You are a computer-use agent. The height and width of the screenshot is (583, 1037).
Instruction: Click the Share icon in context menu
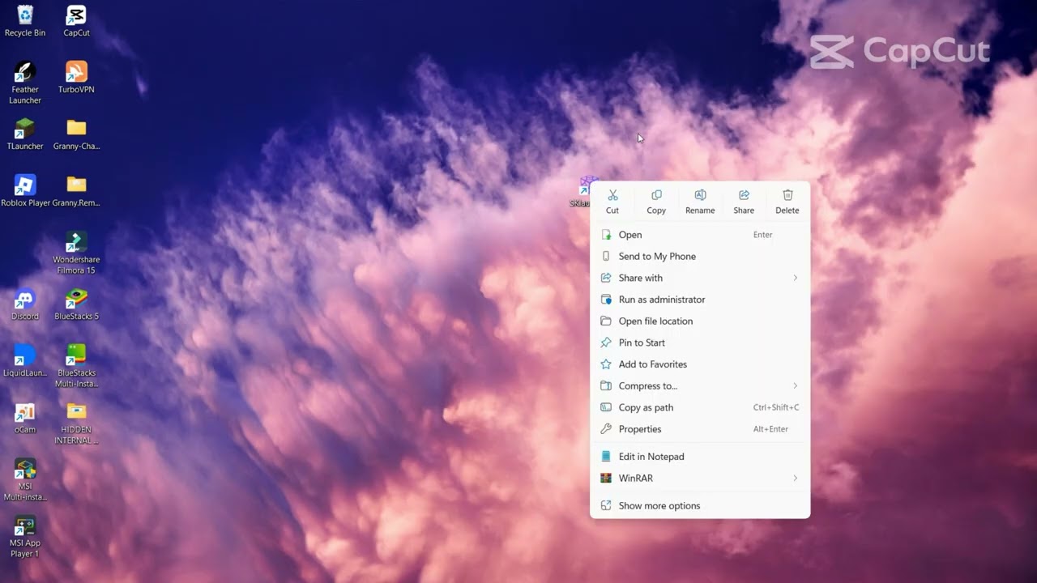(x=744, y=202)
